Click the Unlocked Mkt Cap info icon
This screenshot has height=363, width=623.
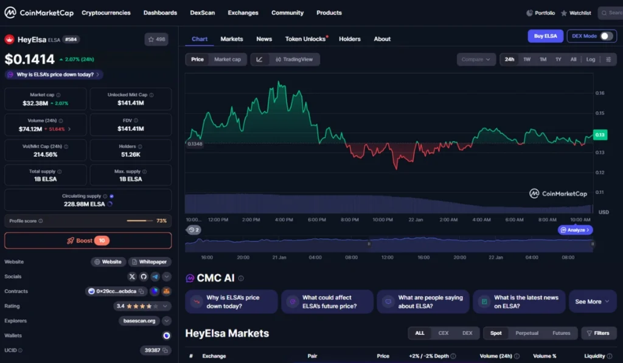click(x=151, y=95)
